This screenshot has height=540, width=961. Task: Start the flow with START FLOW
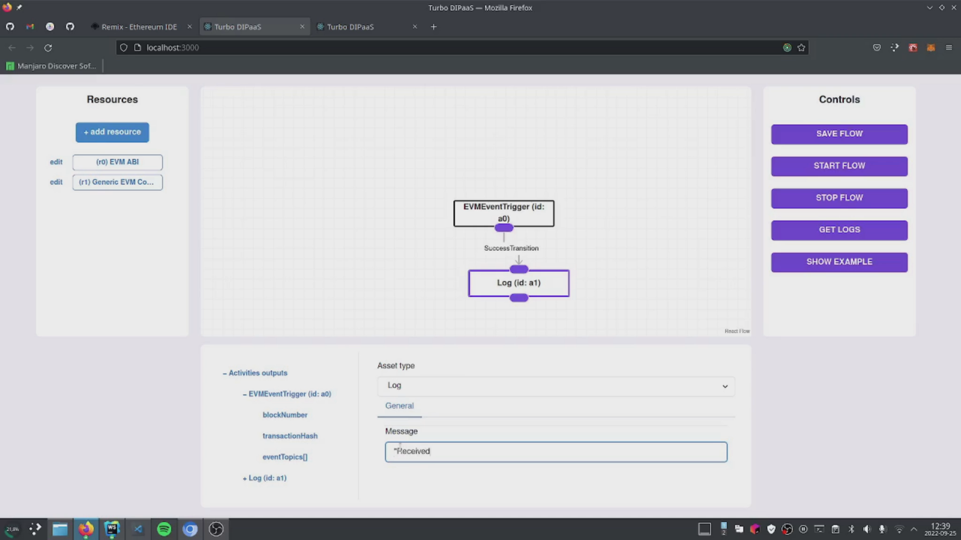point(839,166)
